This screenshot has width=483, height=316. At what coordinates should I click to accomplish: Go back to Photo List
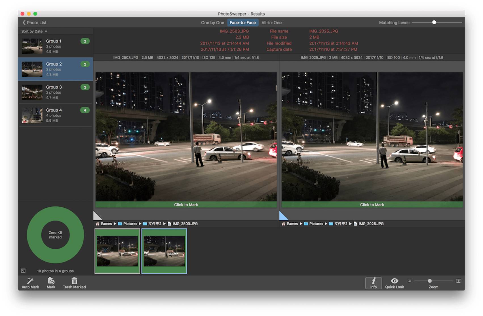[x=34, y=23]
